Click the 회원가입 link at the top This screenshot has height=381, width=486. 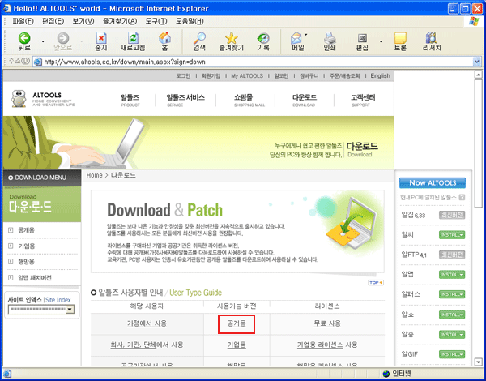(x=211, y=75)
